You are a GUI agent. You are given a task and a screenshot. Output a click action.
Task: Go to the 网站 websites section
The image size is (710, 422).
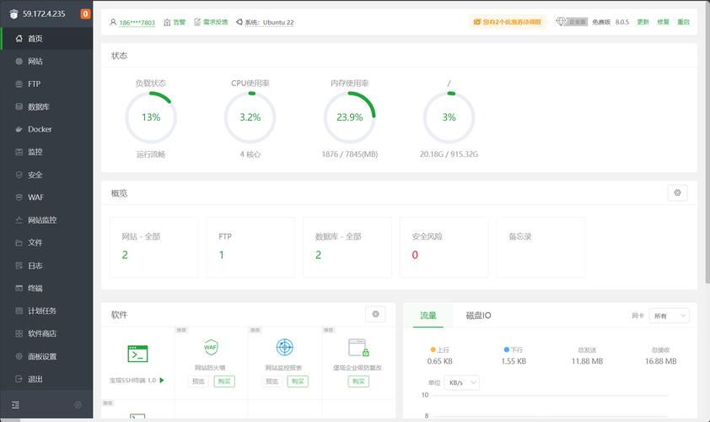point(46,62)
